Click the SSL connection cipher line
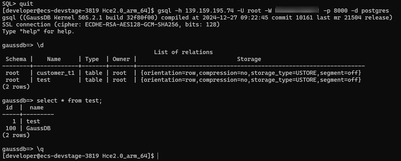The image size is (401, 161). [111, 25]
